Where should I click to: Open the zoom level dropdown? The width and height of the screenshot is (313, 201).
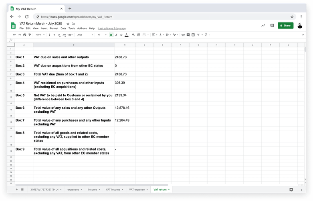40,35
